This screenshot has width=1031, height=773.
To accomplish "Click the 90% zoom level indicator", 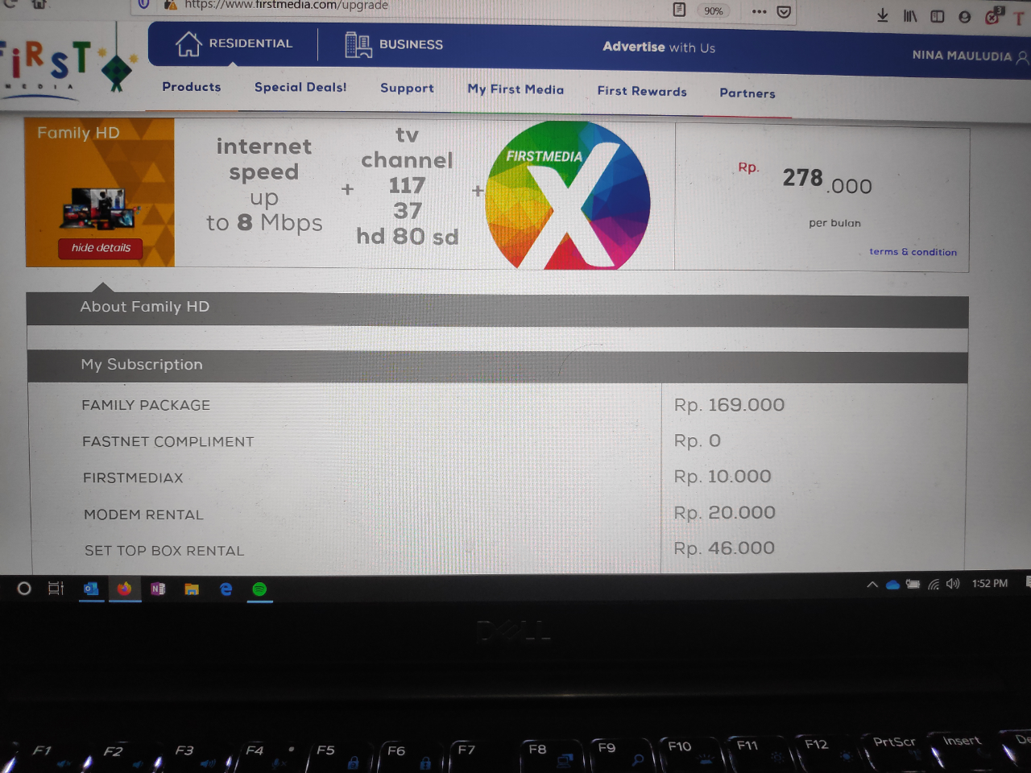I will (714, 11).
